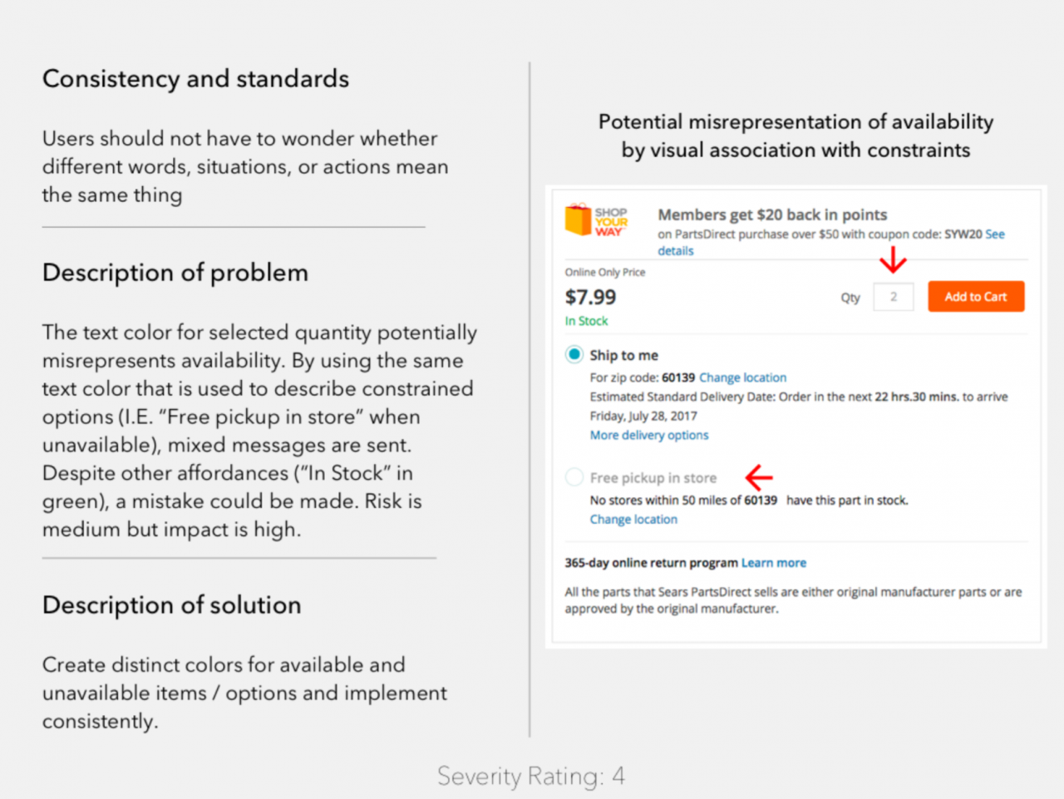Click "Change location" below the no-stores message

(633, 520)
